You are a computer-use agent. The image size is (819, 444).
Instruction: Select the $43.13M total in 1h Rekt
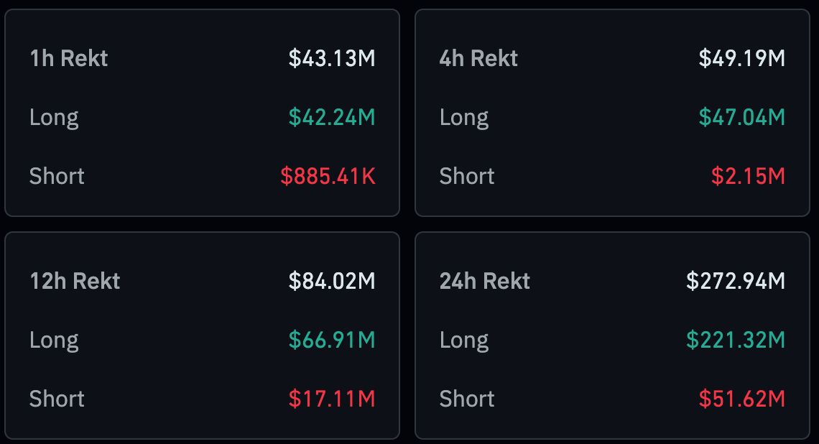point(332,58)
